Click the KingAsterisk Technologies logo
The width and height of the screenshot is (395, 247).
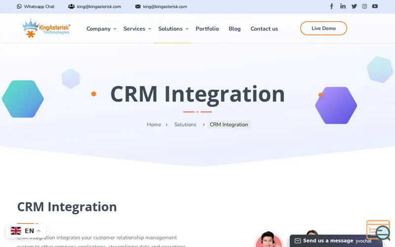pyautogui.click(x=46, y=29)
